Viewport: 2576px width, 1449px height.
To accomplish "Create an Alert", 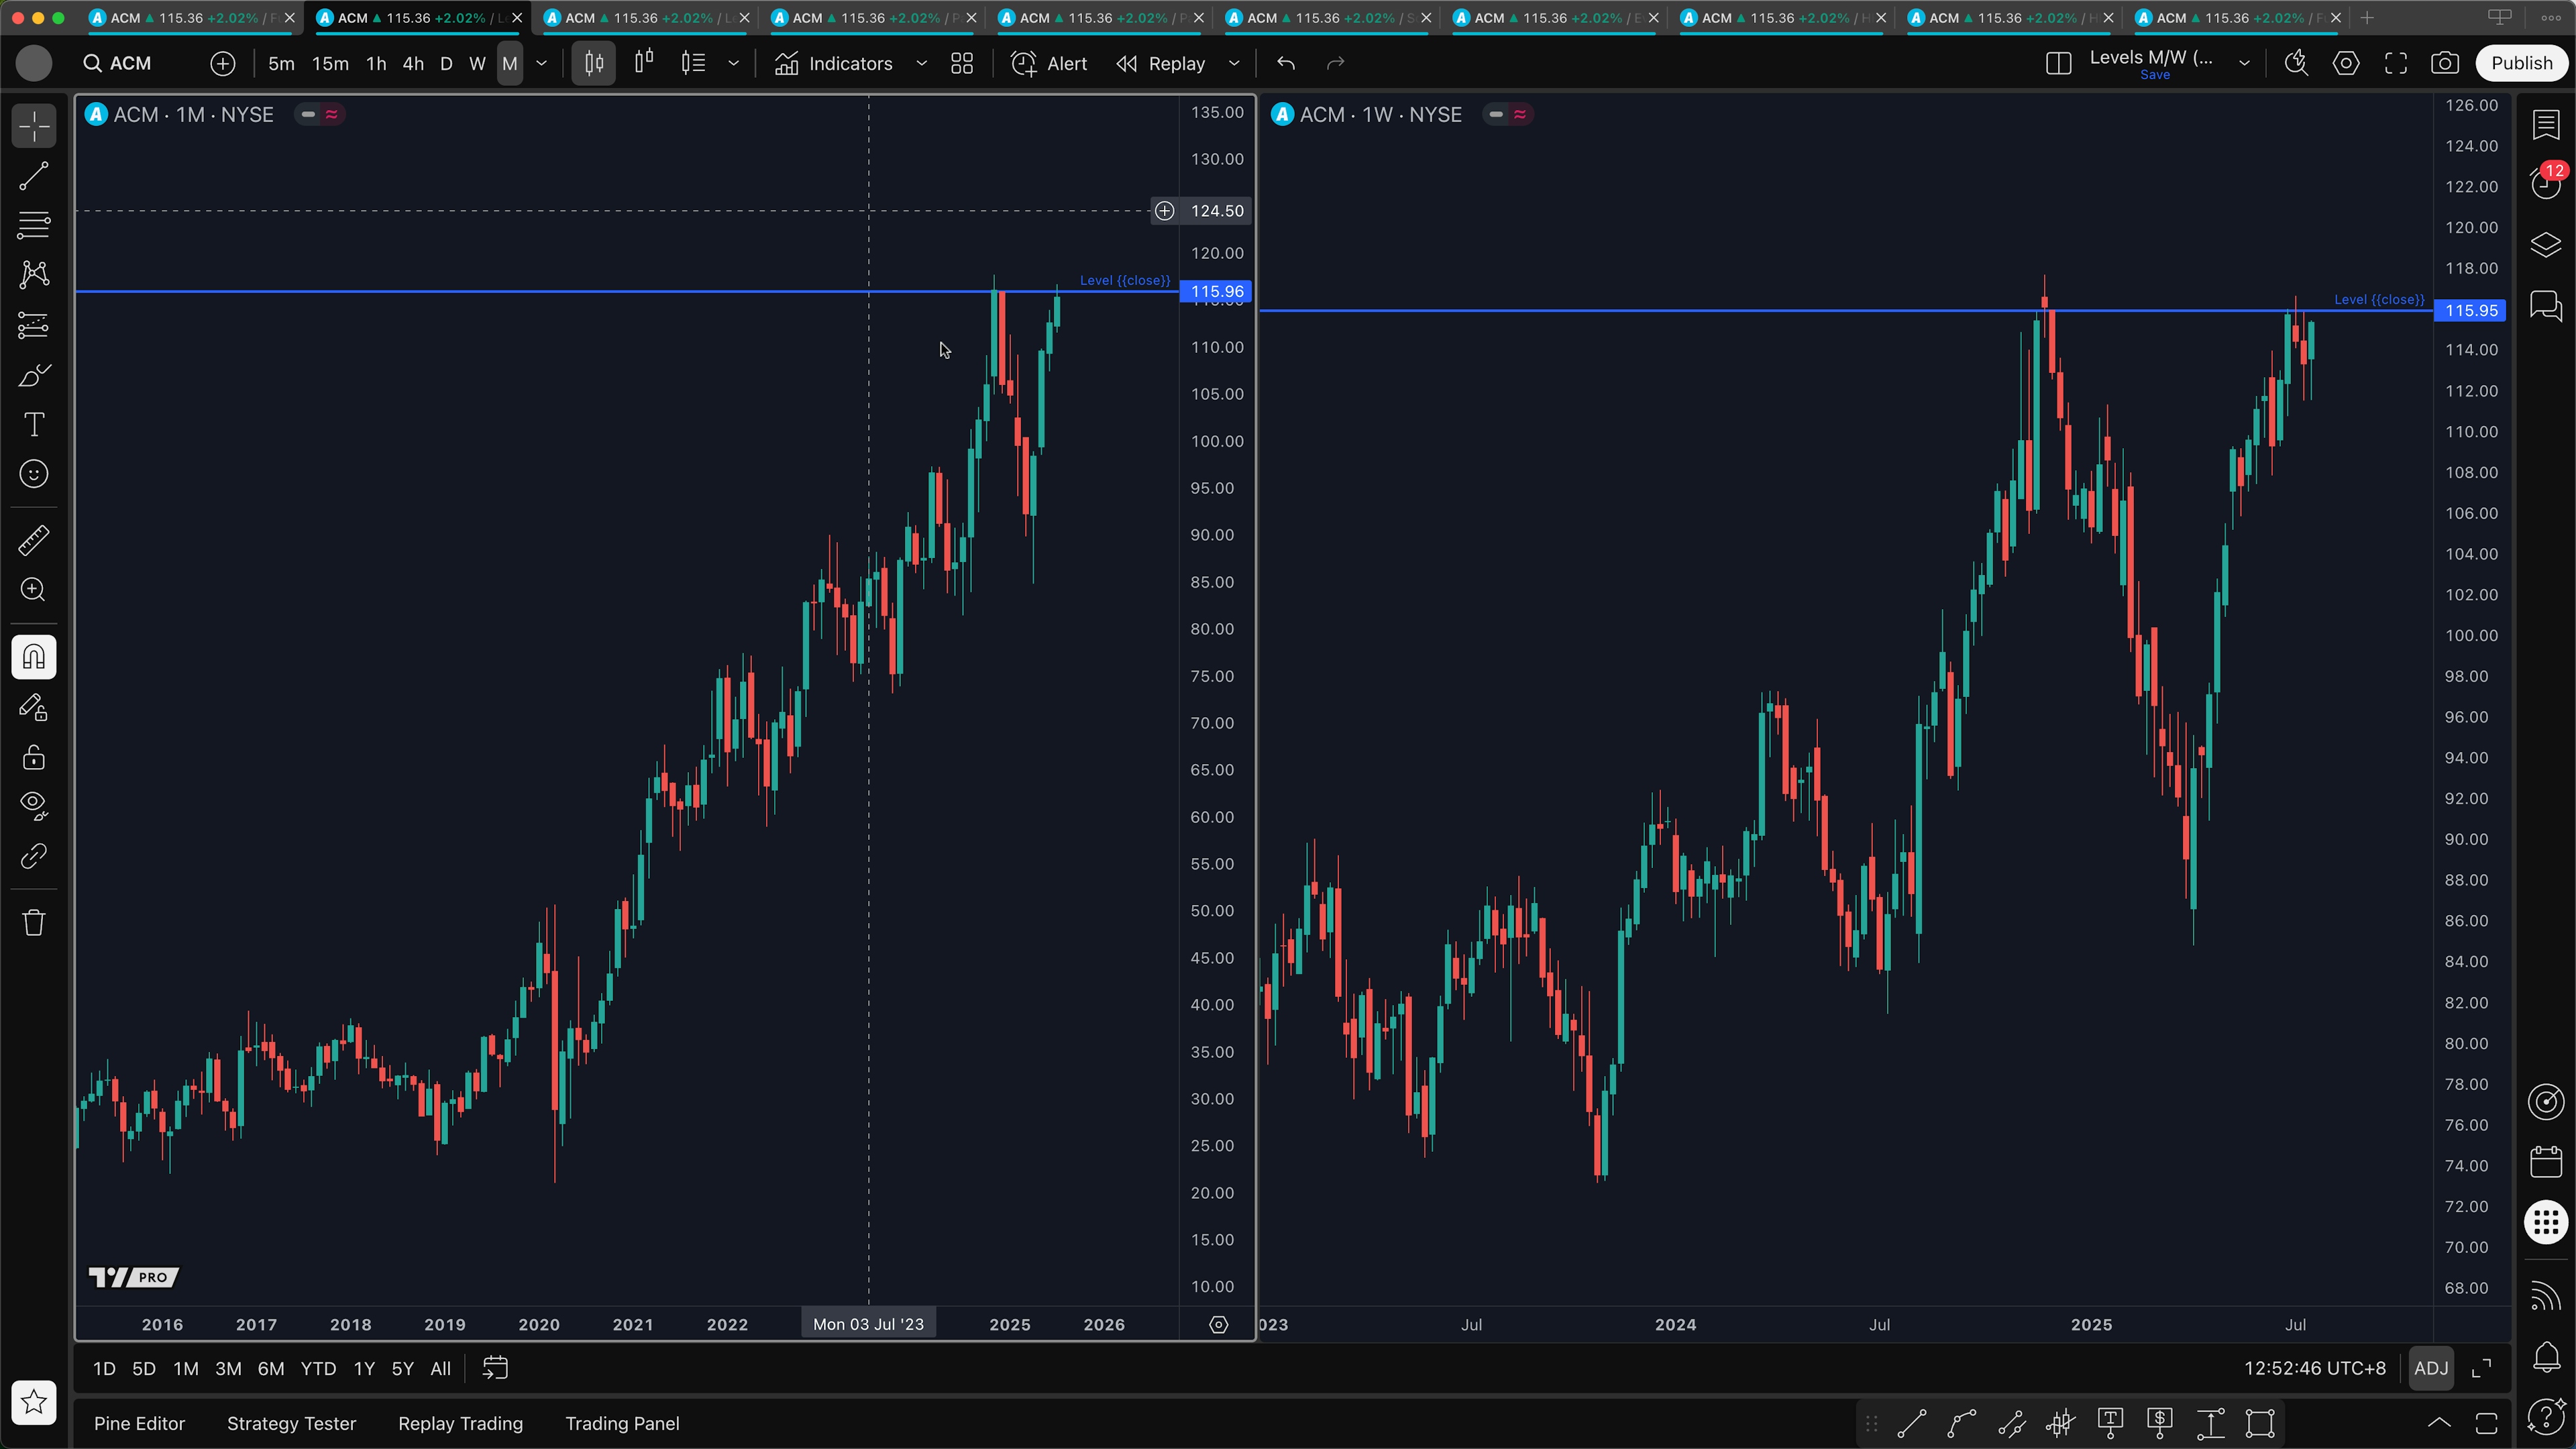I will 1049,64.
